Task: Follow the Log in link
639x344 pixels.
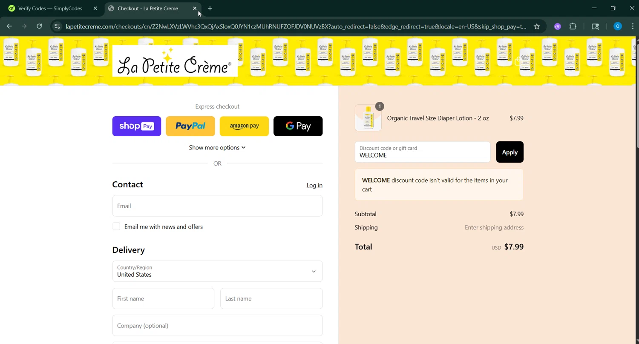Action: pyautogui.click(x=314, y=185)
